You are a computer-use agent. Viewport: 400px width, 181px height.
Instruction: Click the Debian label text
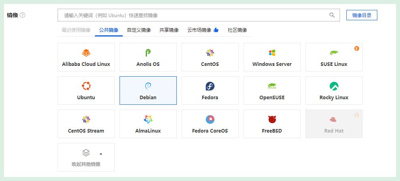[148, 97]
